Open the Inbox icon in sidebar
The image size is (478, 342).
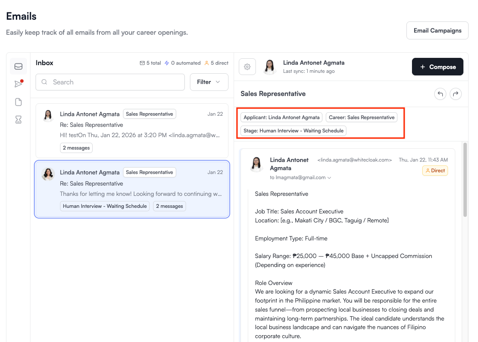(x=18, y=66)
